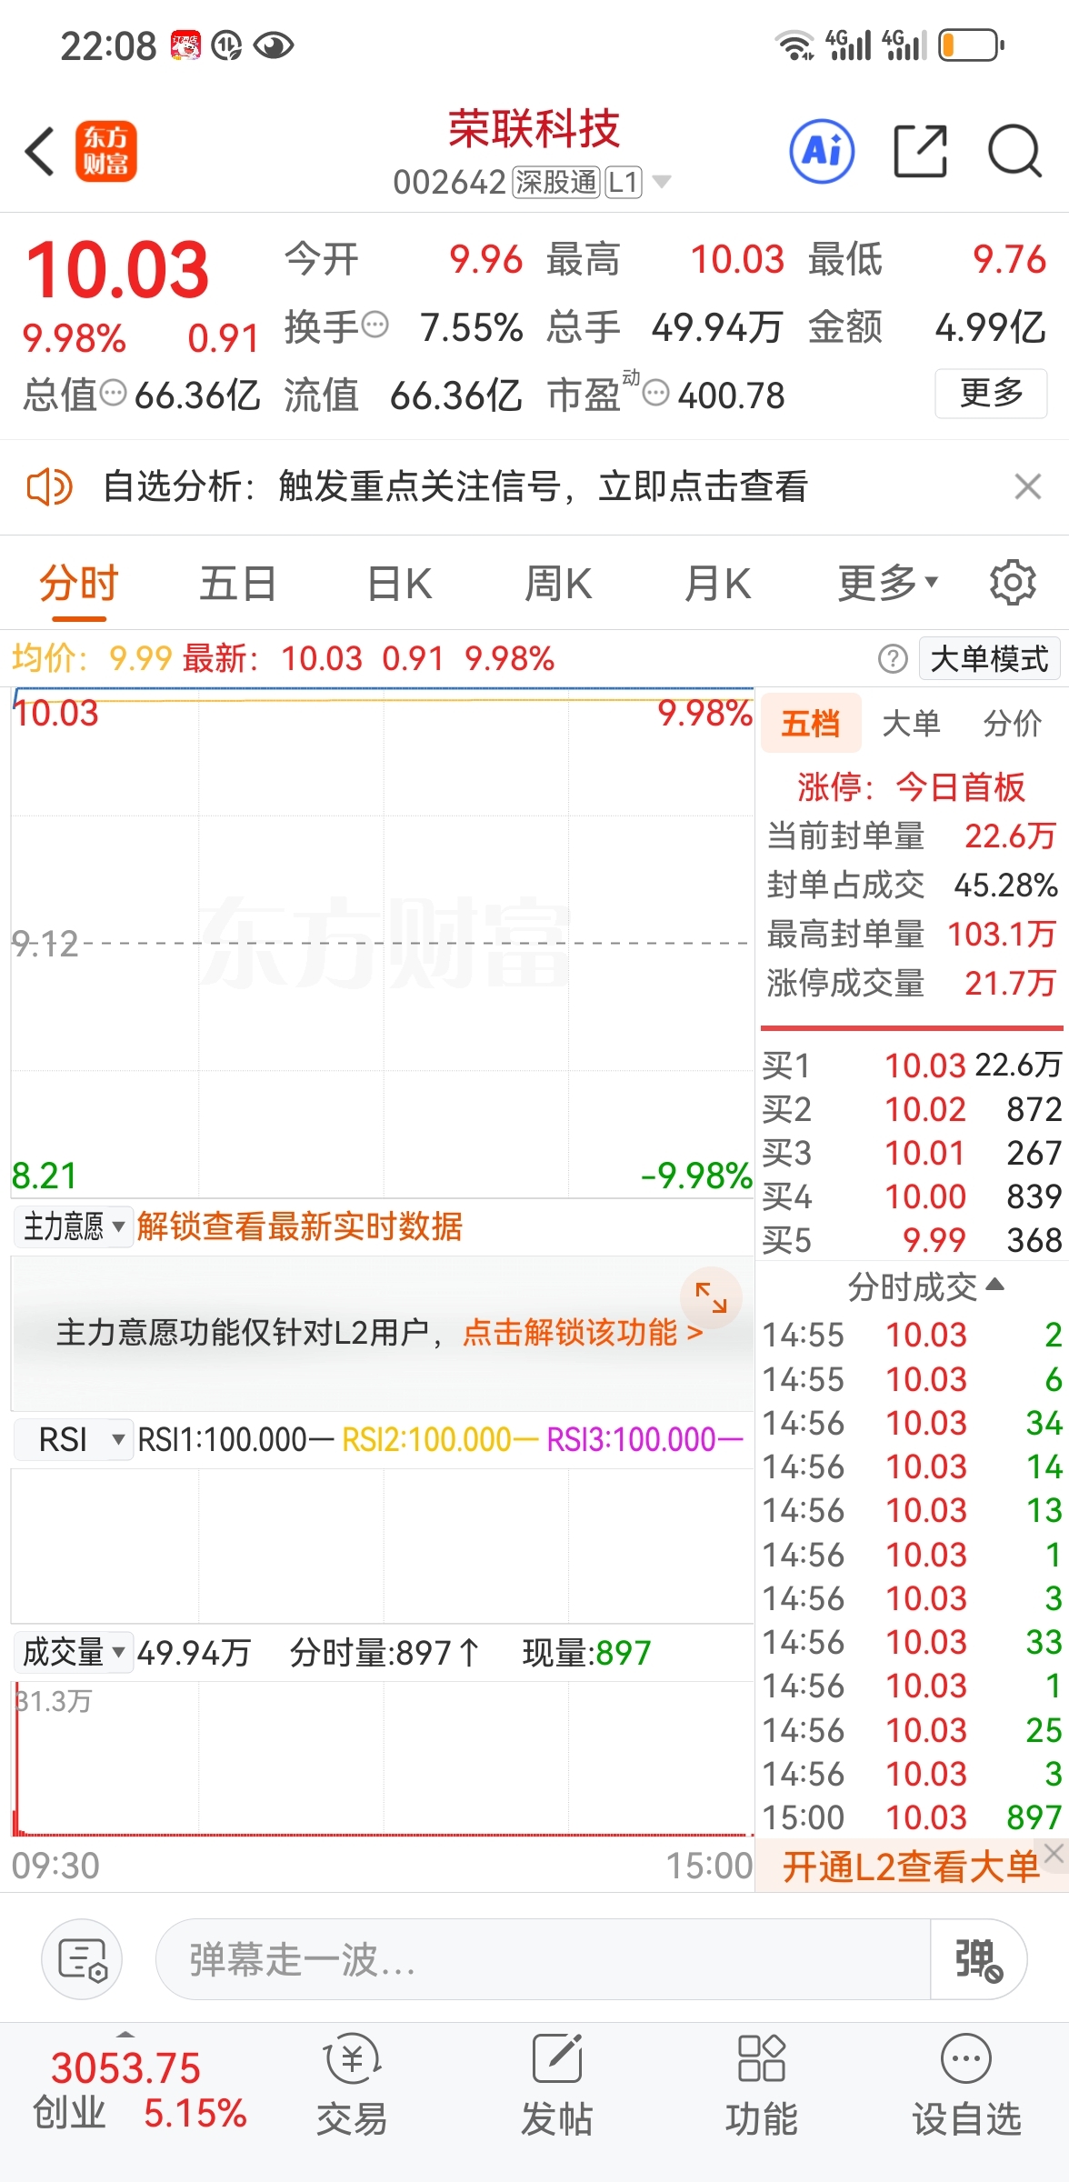Tap 涨停: 今日首板 label
This screenshot has height=2182, width=1069.
[x=911, y=786]
